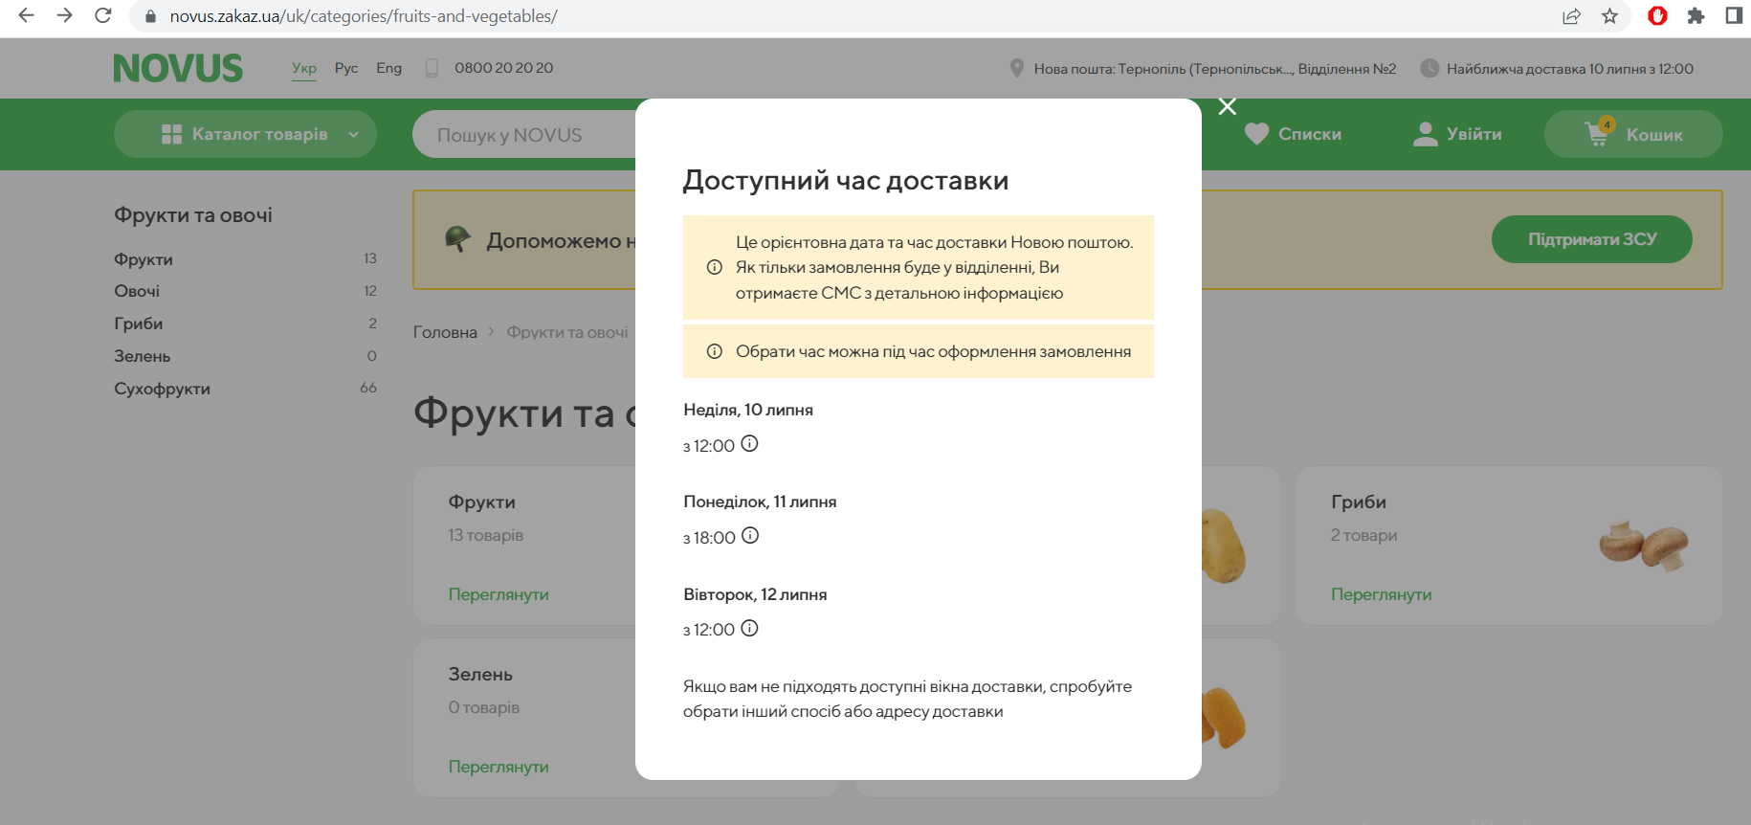This screenshot has width=1751, height=825.
Task: Go to Головна breadcrumb
Action: (445, 332)
